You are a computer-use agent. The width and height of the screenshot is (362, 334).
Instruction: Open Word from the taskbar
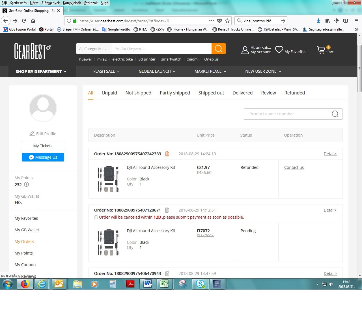point(148,284)
